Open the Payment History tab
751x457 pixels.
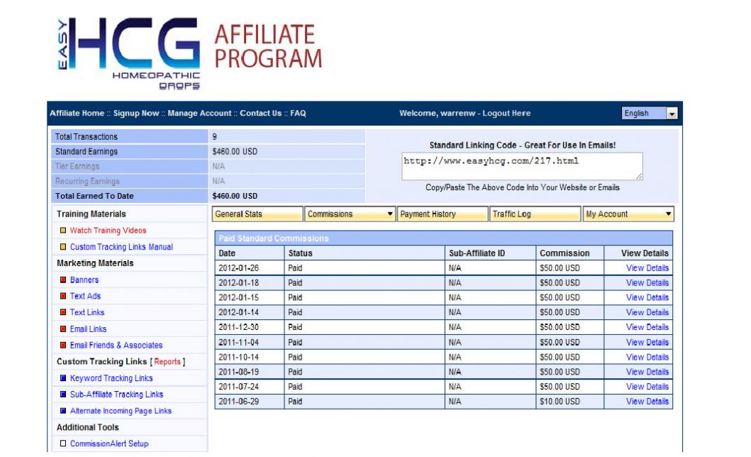pyautogui.click(x=443, y=214)
